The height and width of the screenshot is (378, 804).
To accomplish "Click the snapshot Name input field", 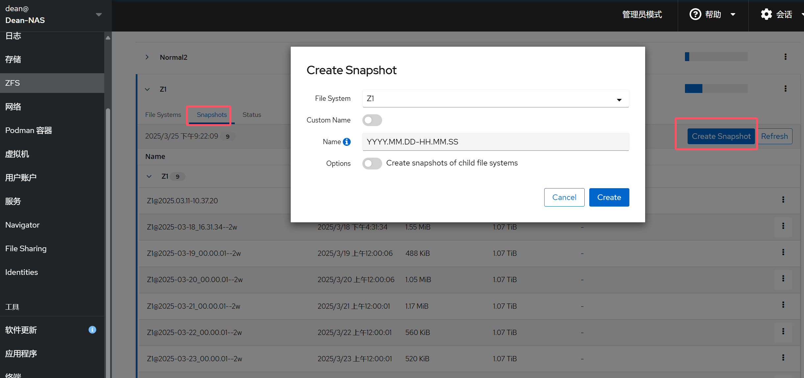I will (x=495, y=142).
